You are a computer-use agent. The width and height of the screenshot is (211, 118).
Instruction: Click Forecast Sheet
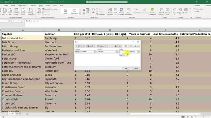167,11
